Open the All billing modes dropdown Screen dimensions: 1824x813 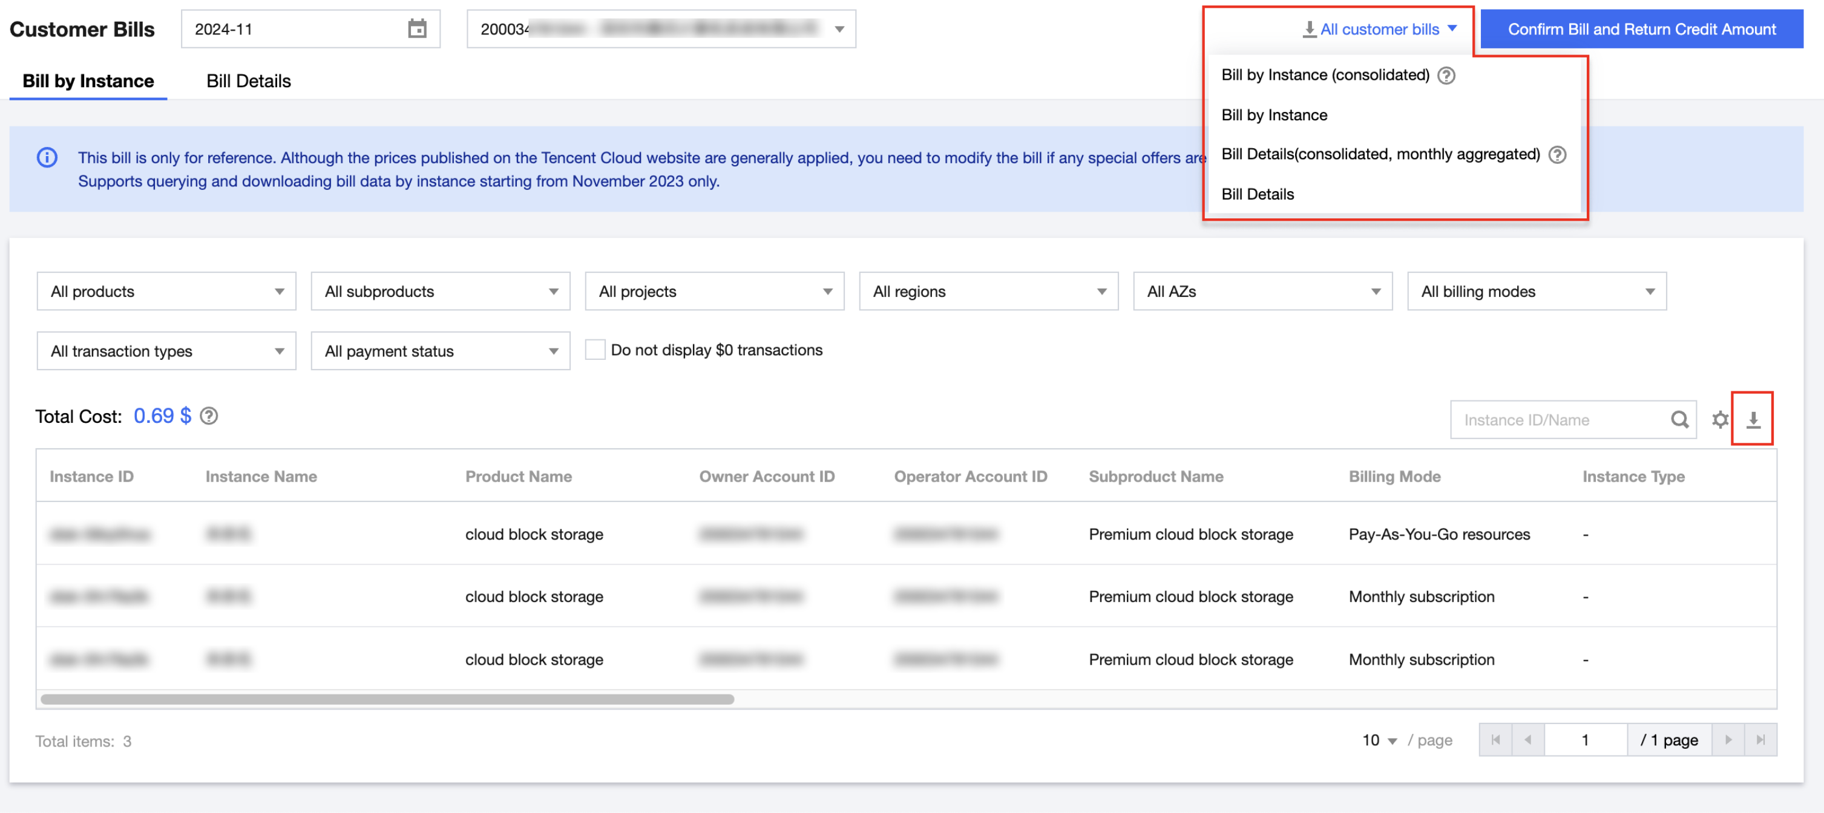coord(1537,292)
